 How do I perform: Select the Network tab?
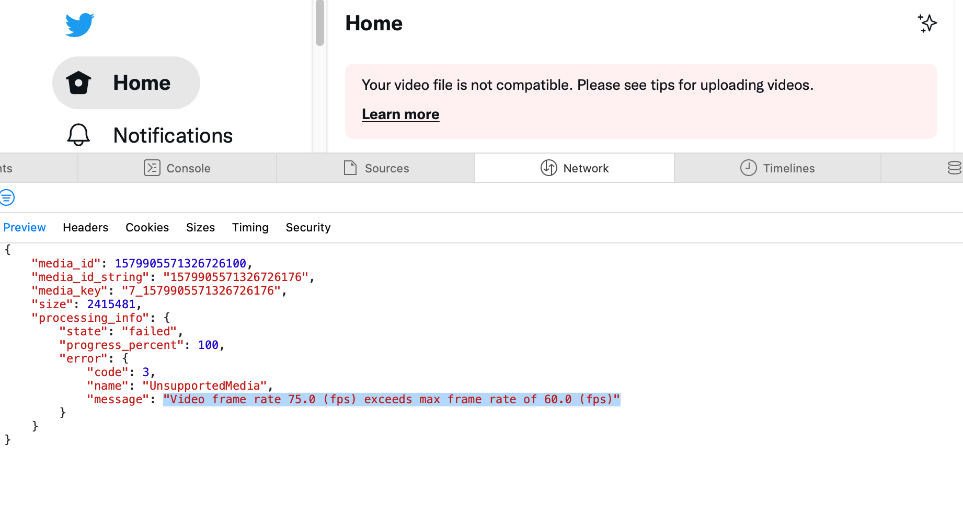575,168
